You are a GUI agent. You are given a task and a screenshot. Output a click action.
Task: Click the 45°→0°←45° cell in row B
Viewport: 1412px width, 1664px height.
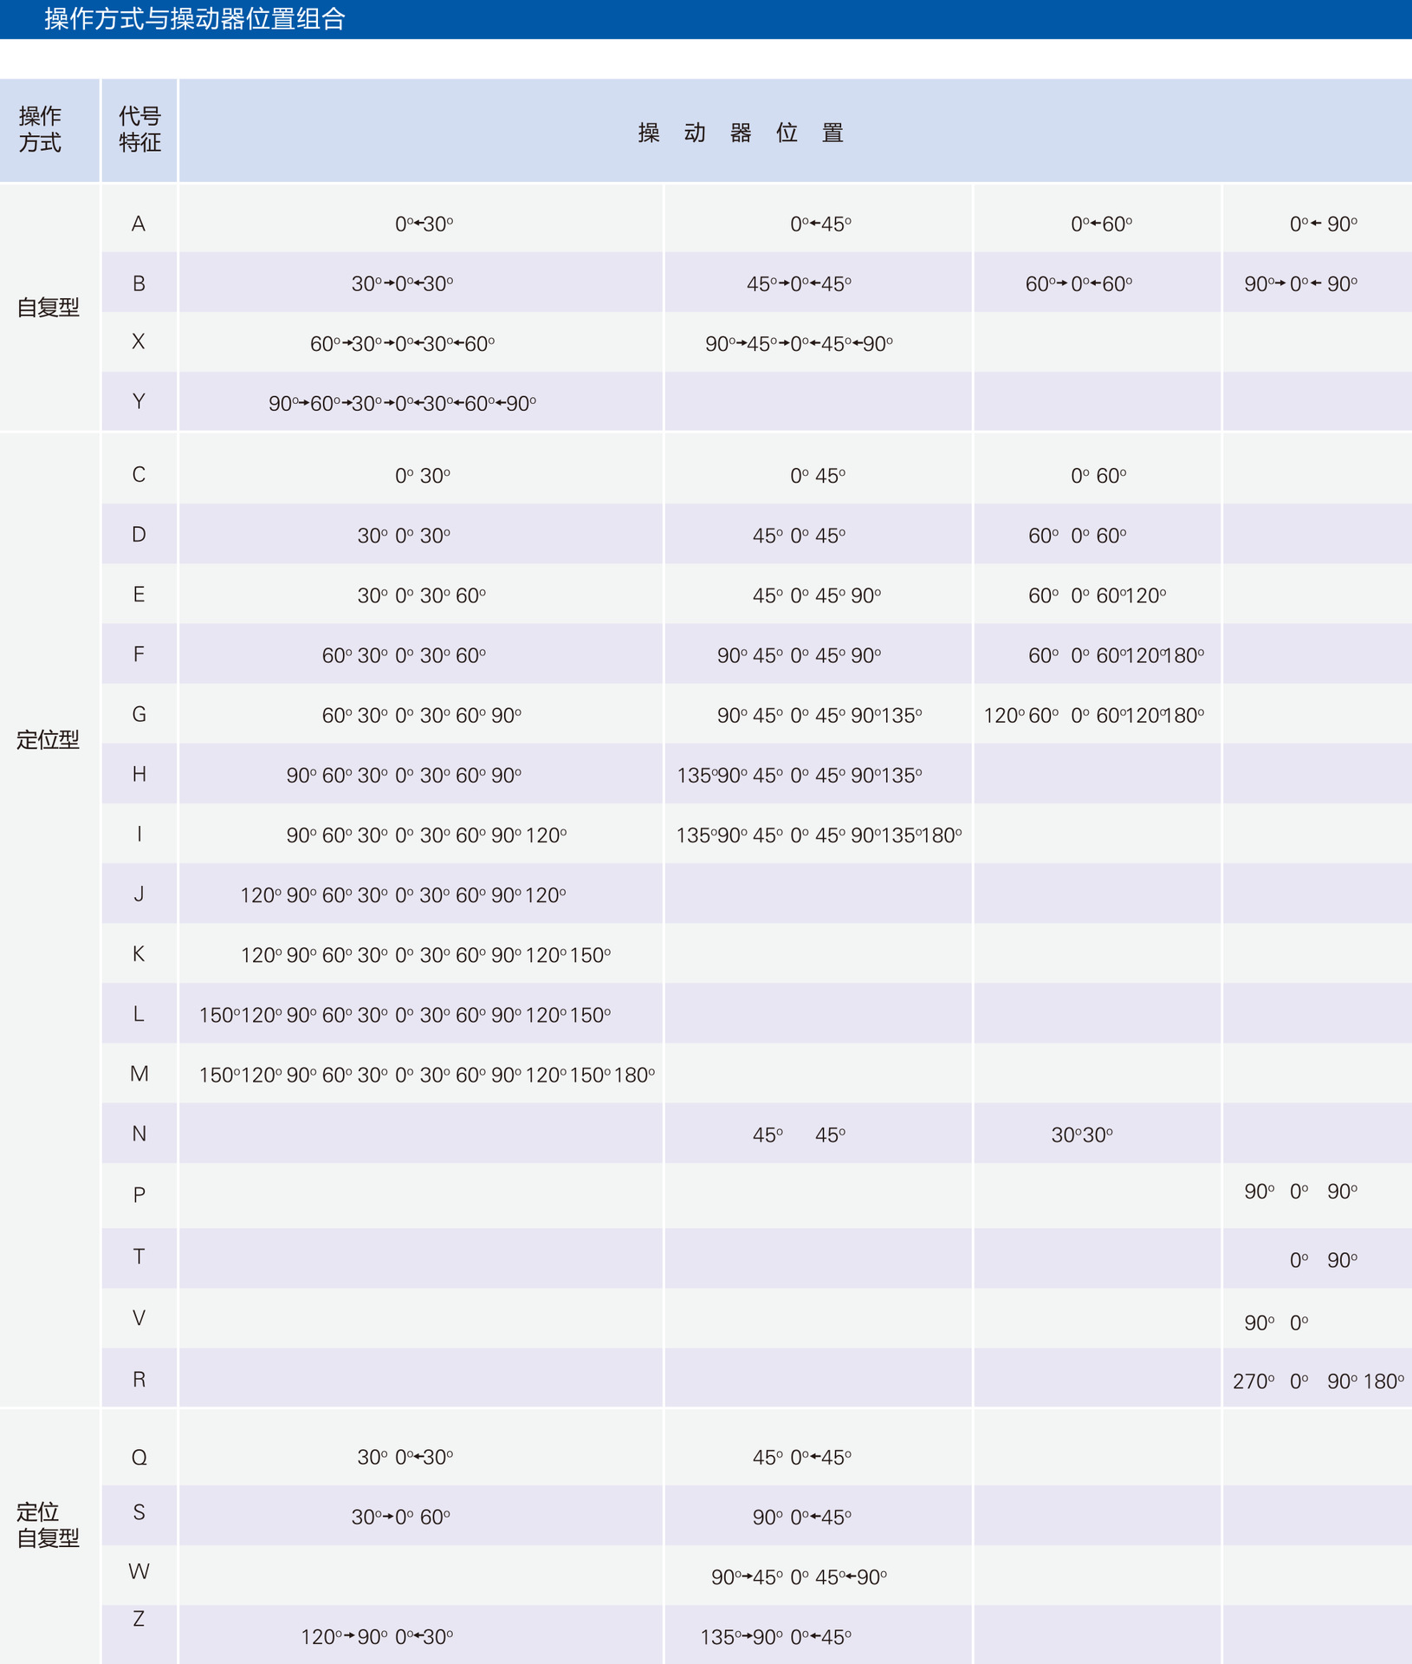799,284
